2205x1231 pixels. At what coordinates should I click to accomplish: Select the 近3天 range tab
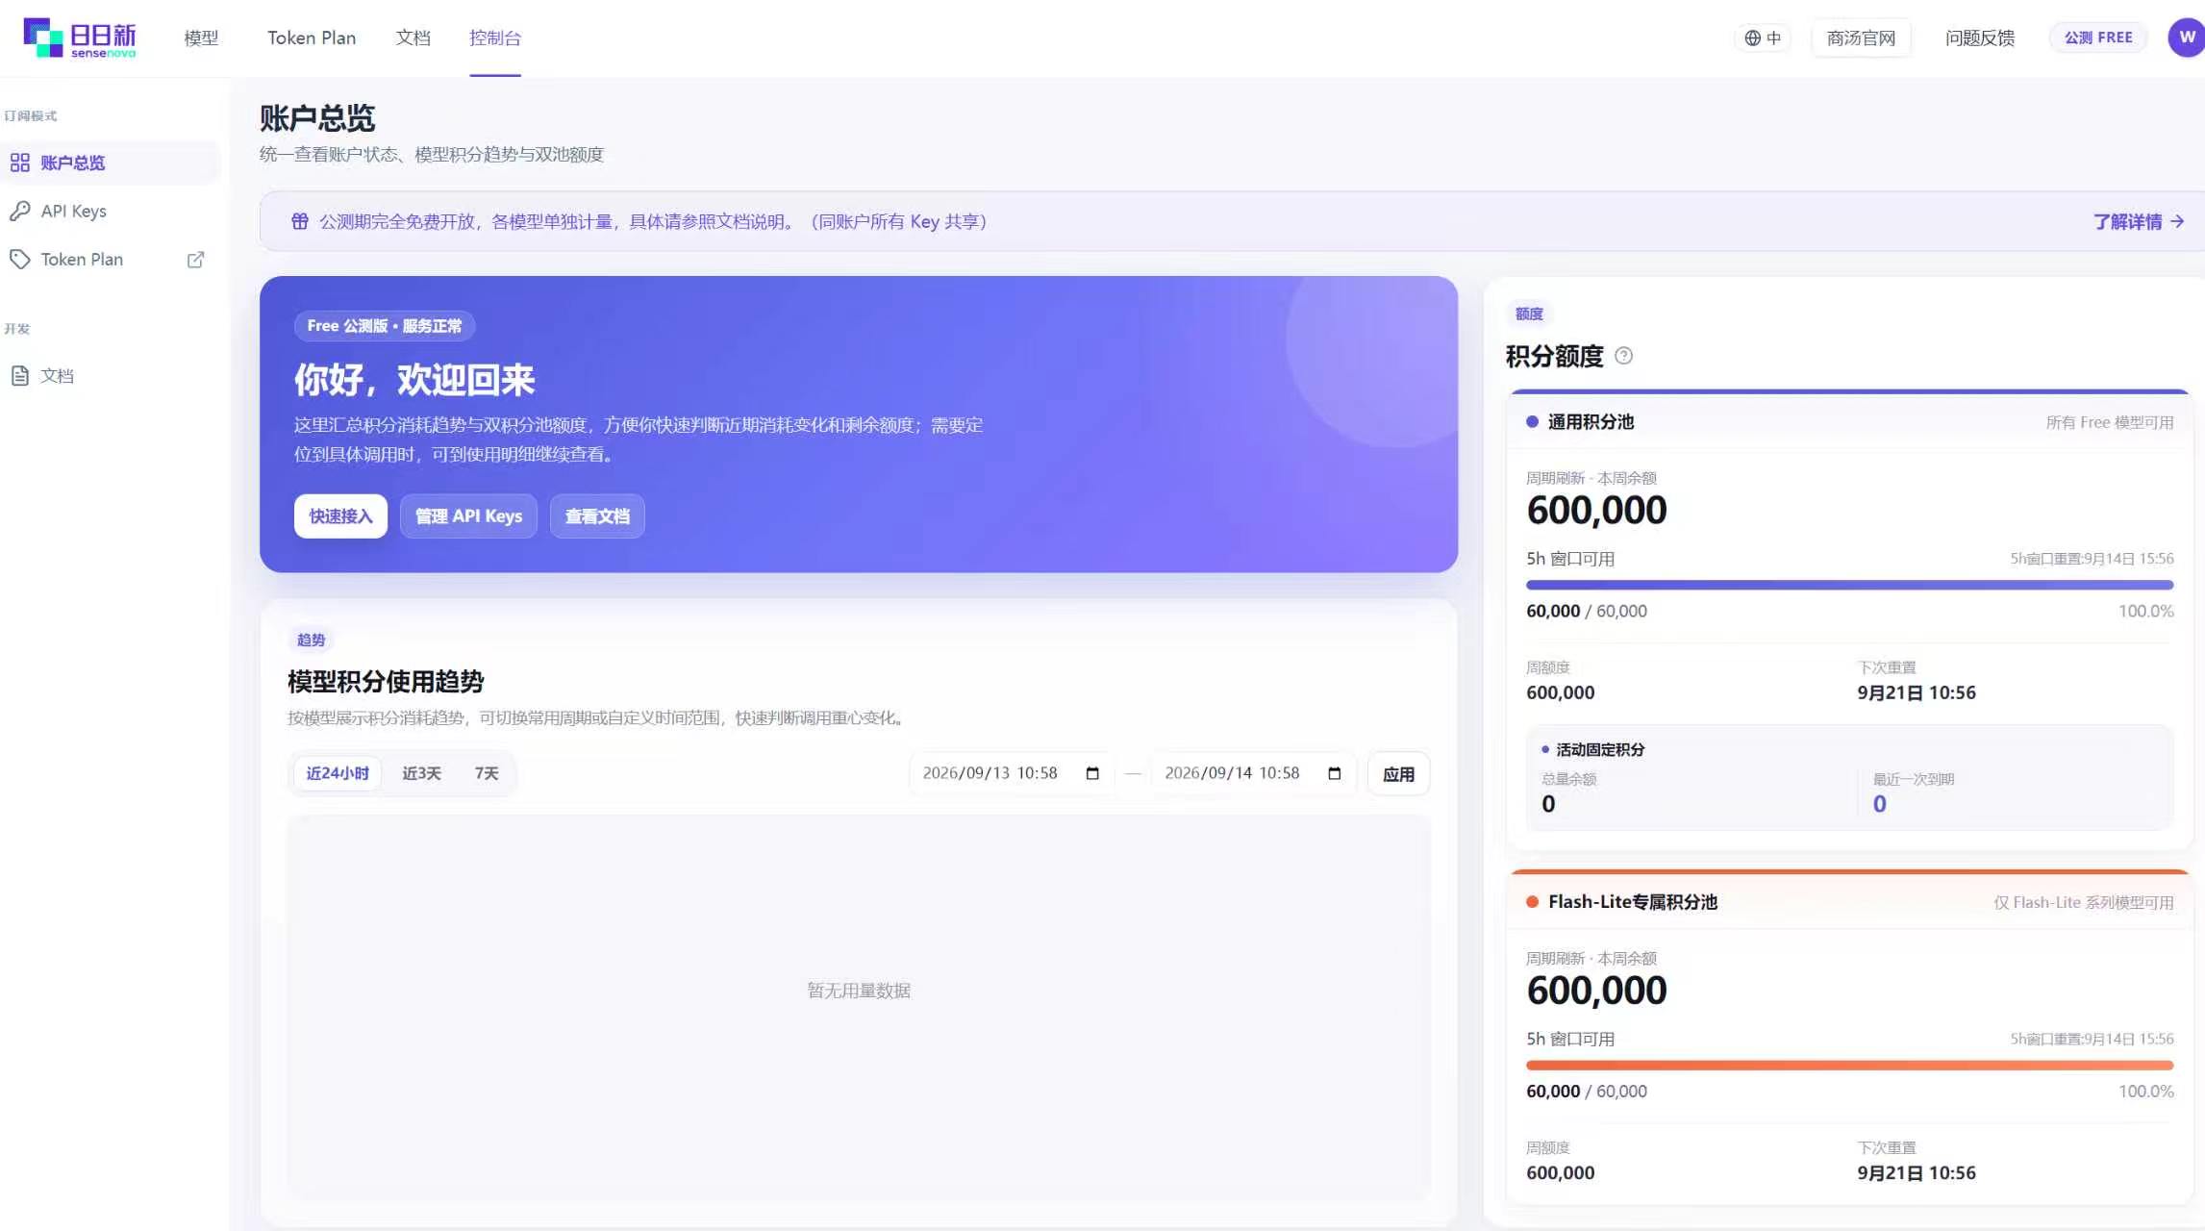click(421, 773)
